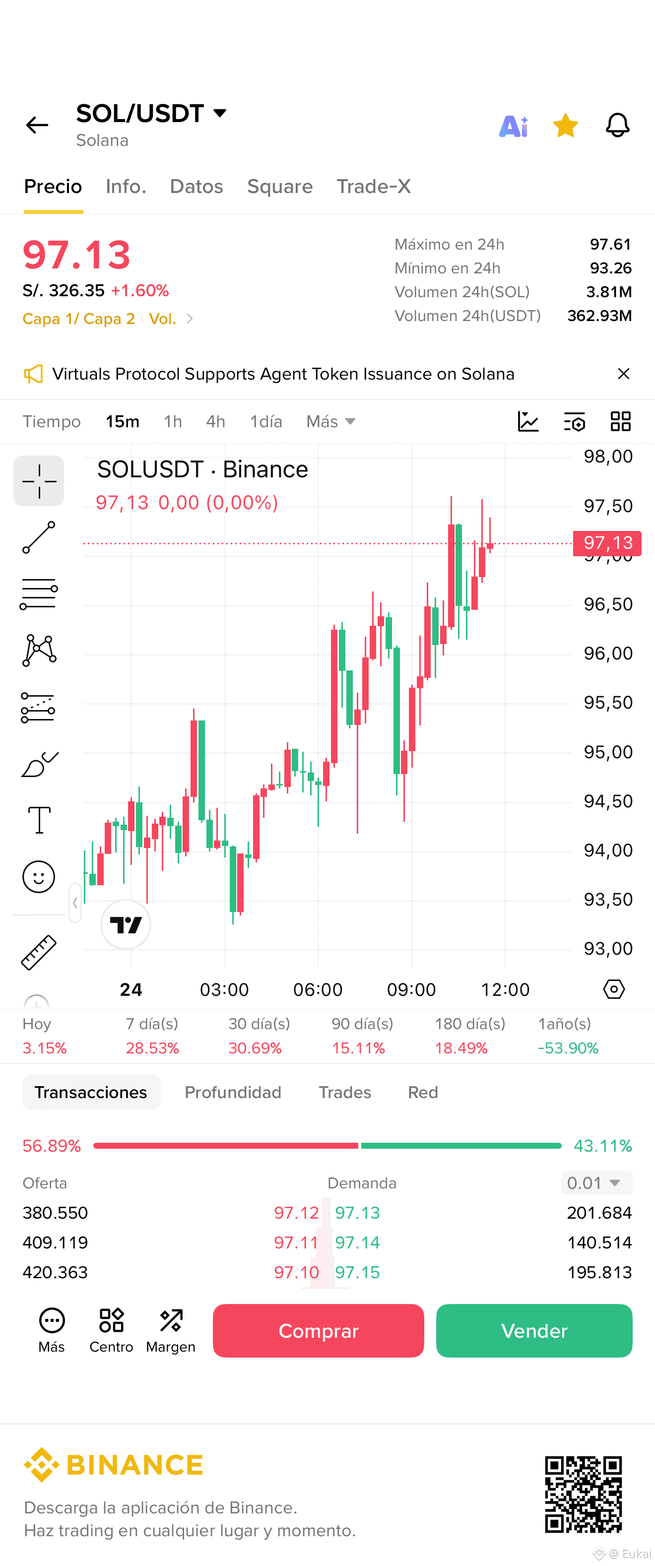This screenshot has height=1566, width=655.
Task: Open the AI assistant icon
Action: pyautogui.click(x=513, y=126)
